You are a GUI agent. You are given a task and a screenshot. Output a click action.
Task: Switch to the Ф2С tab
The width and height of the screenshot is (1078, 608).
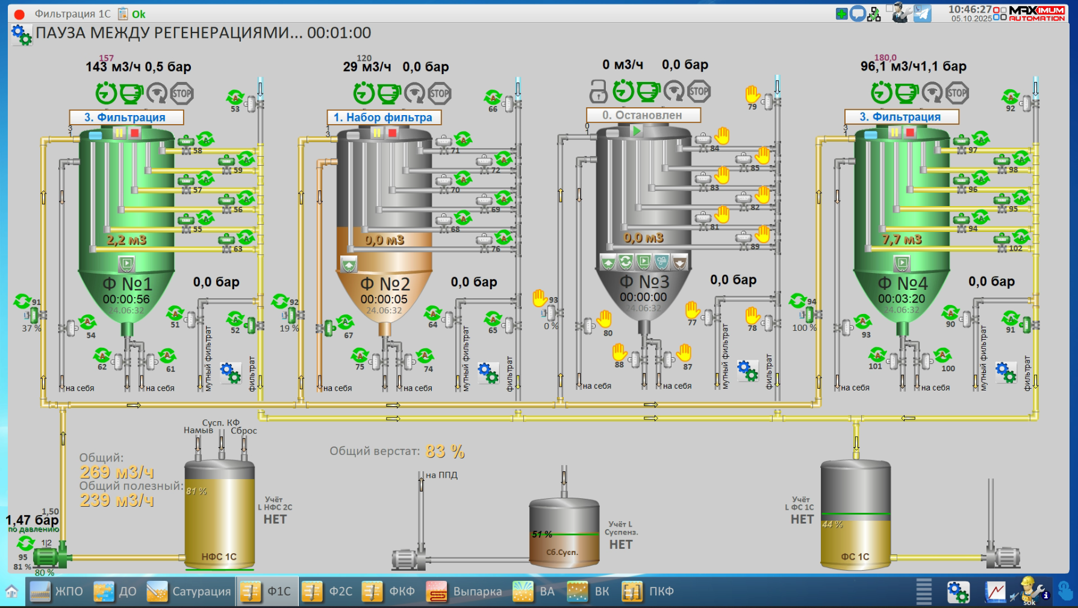click(x=327, y=591)
